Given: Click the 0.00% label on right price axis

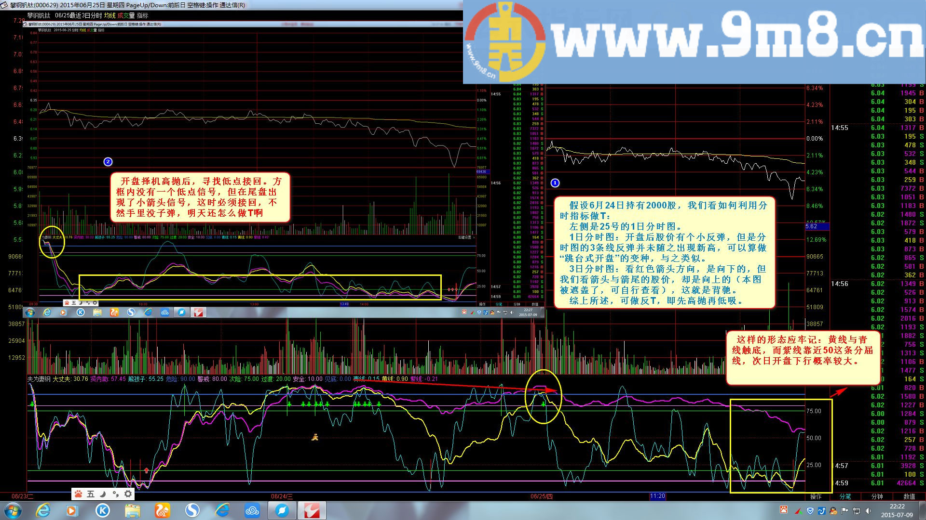Looking at the screenshot, I should 815,138.
